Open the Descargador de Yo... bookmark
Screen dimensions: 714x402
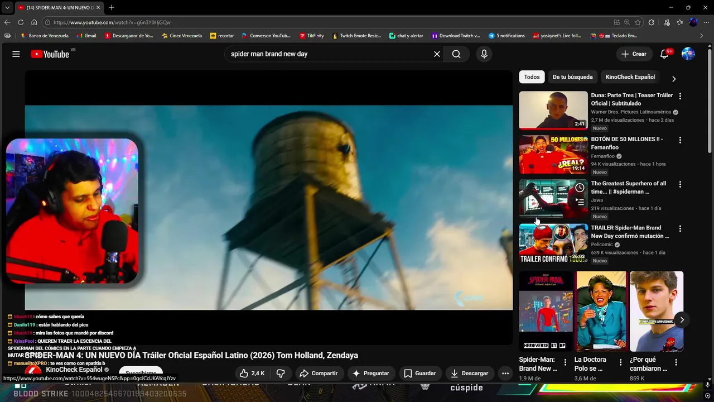(x=128, y=36)
